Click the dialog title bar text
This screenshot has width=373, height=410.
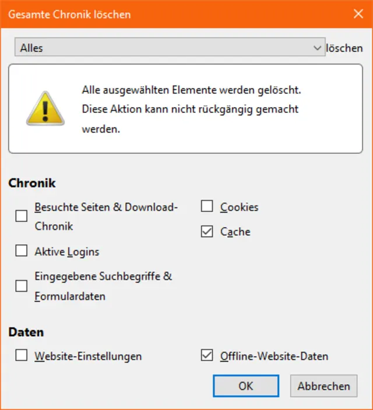pyautogui.click(x=69, y=14)
